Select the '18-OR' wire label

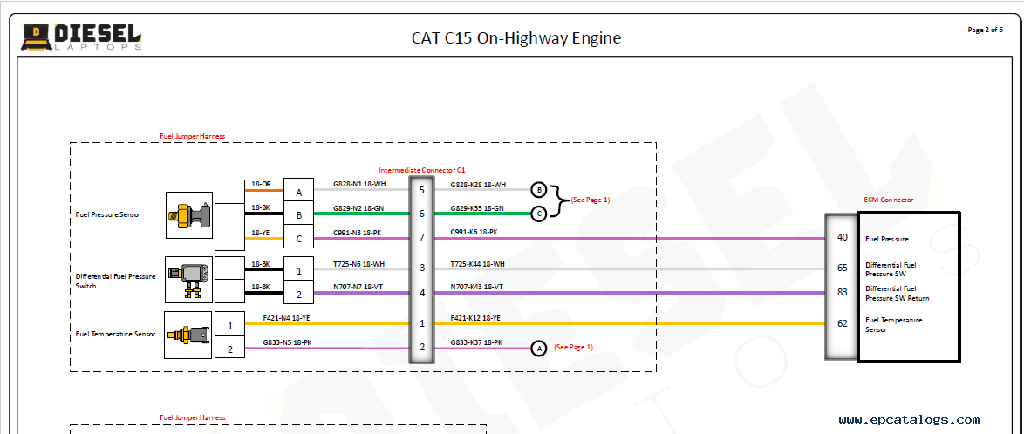[261, 184]
